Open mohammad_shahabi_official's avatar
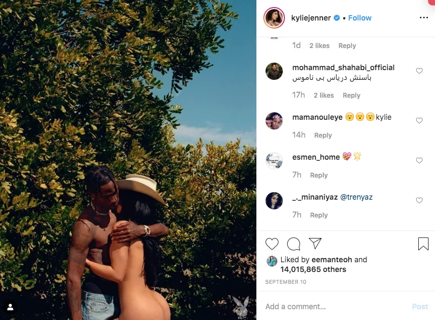 [274, 71]
